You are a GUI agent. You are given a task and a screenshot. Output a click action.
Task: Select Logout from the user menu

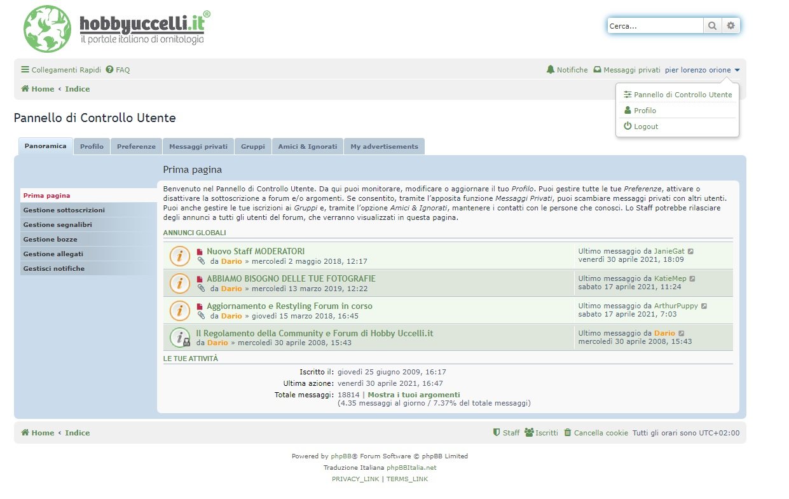coord(645,126)
